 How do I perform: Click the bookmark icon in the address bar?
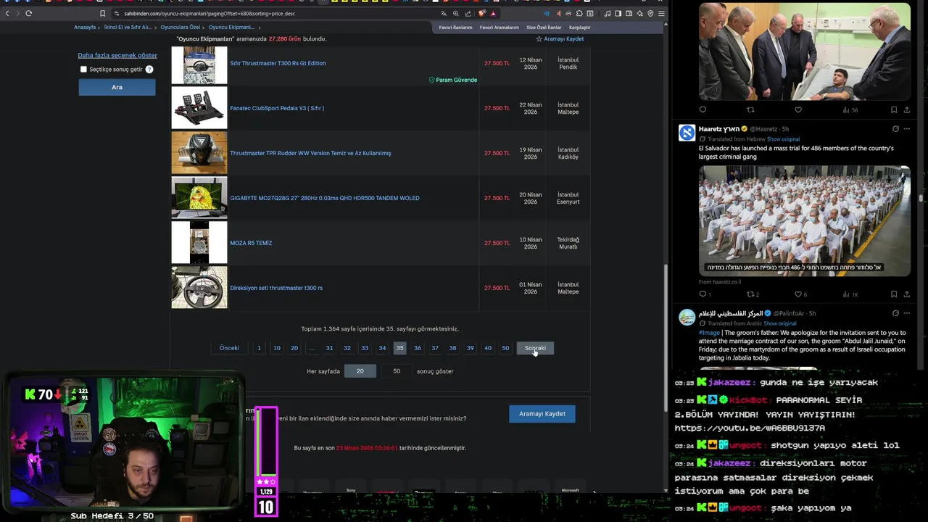point(102,13)
